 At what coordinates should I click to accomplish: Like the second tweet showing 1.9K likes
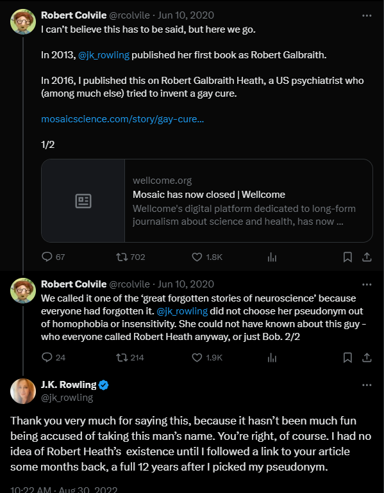tap(197, 357)
